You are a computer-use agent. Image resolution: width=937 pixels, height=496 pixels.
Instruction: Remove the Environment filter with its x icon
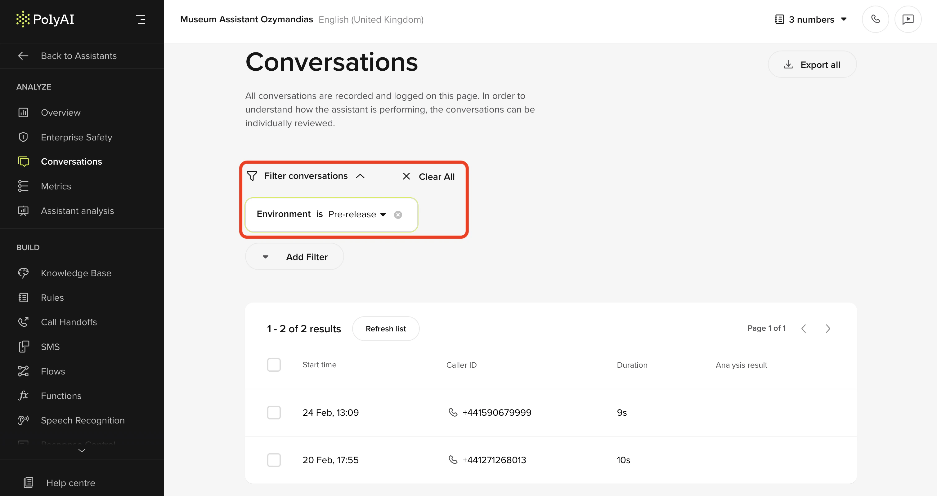[398, 215]
